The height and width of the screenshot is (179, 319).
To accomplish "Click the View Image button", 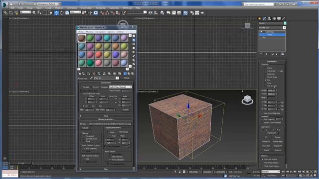I will (x=124, y=132).
